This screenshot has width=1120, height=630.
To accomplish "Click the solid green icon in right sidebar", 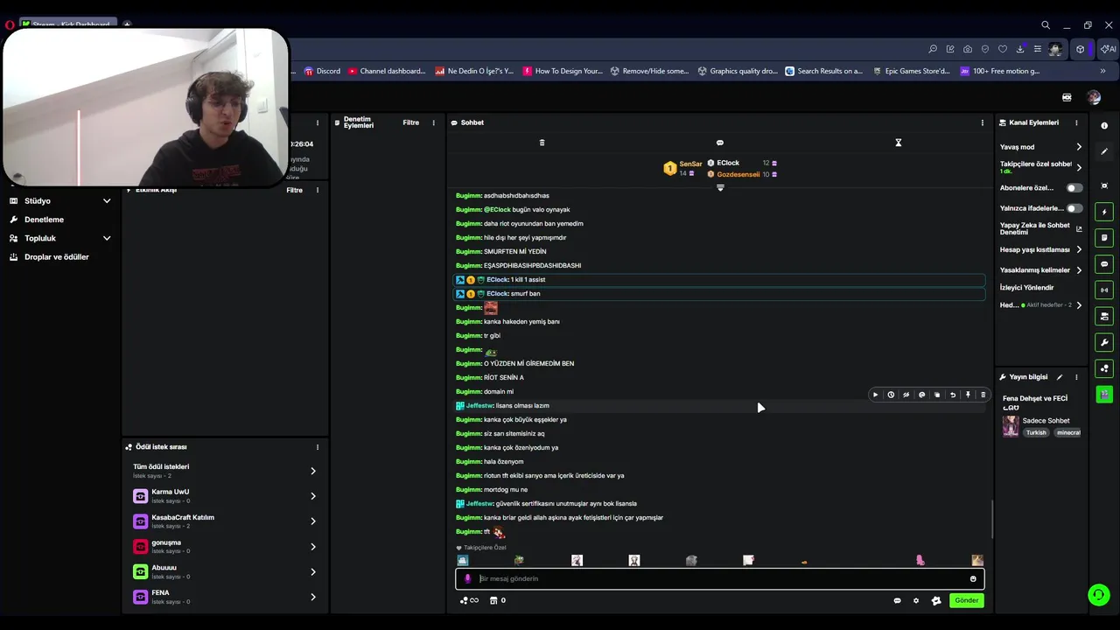I will 1104,395.
